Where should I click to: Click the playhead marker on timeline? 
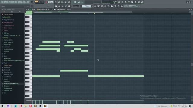94,13
